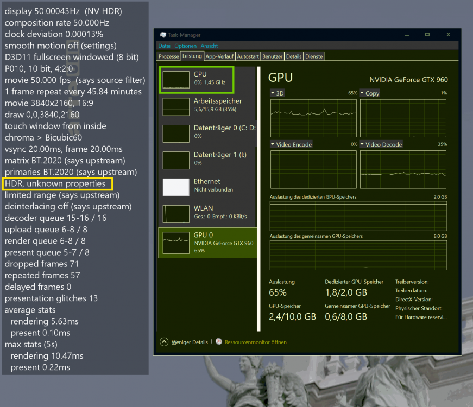Expand the Video Encode dropdown
This screenshot has height=407, width=473.
click(x=291, y=145)
